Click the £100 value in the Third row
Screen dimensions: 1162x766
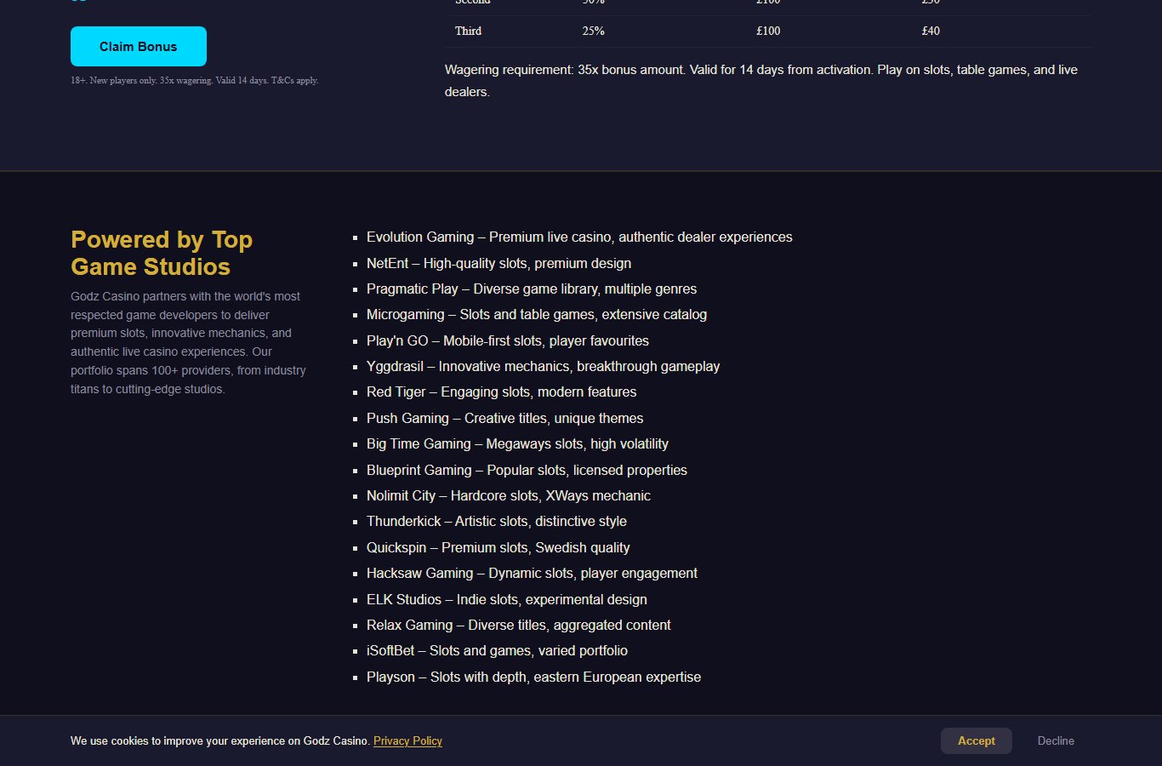click(x=768, y=31)
